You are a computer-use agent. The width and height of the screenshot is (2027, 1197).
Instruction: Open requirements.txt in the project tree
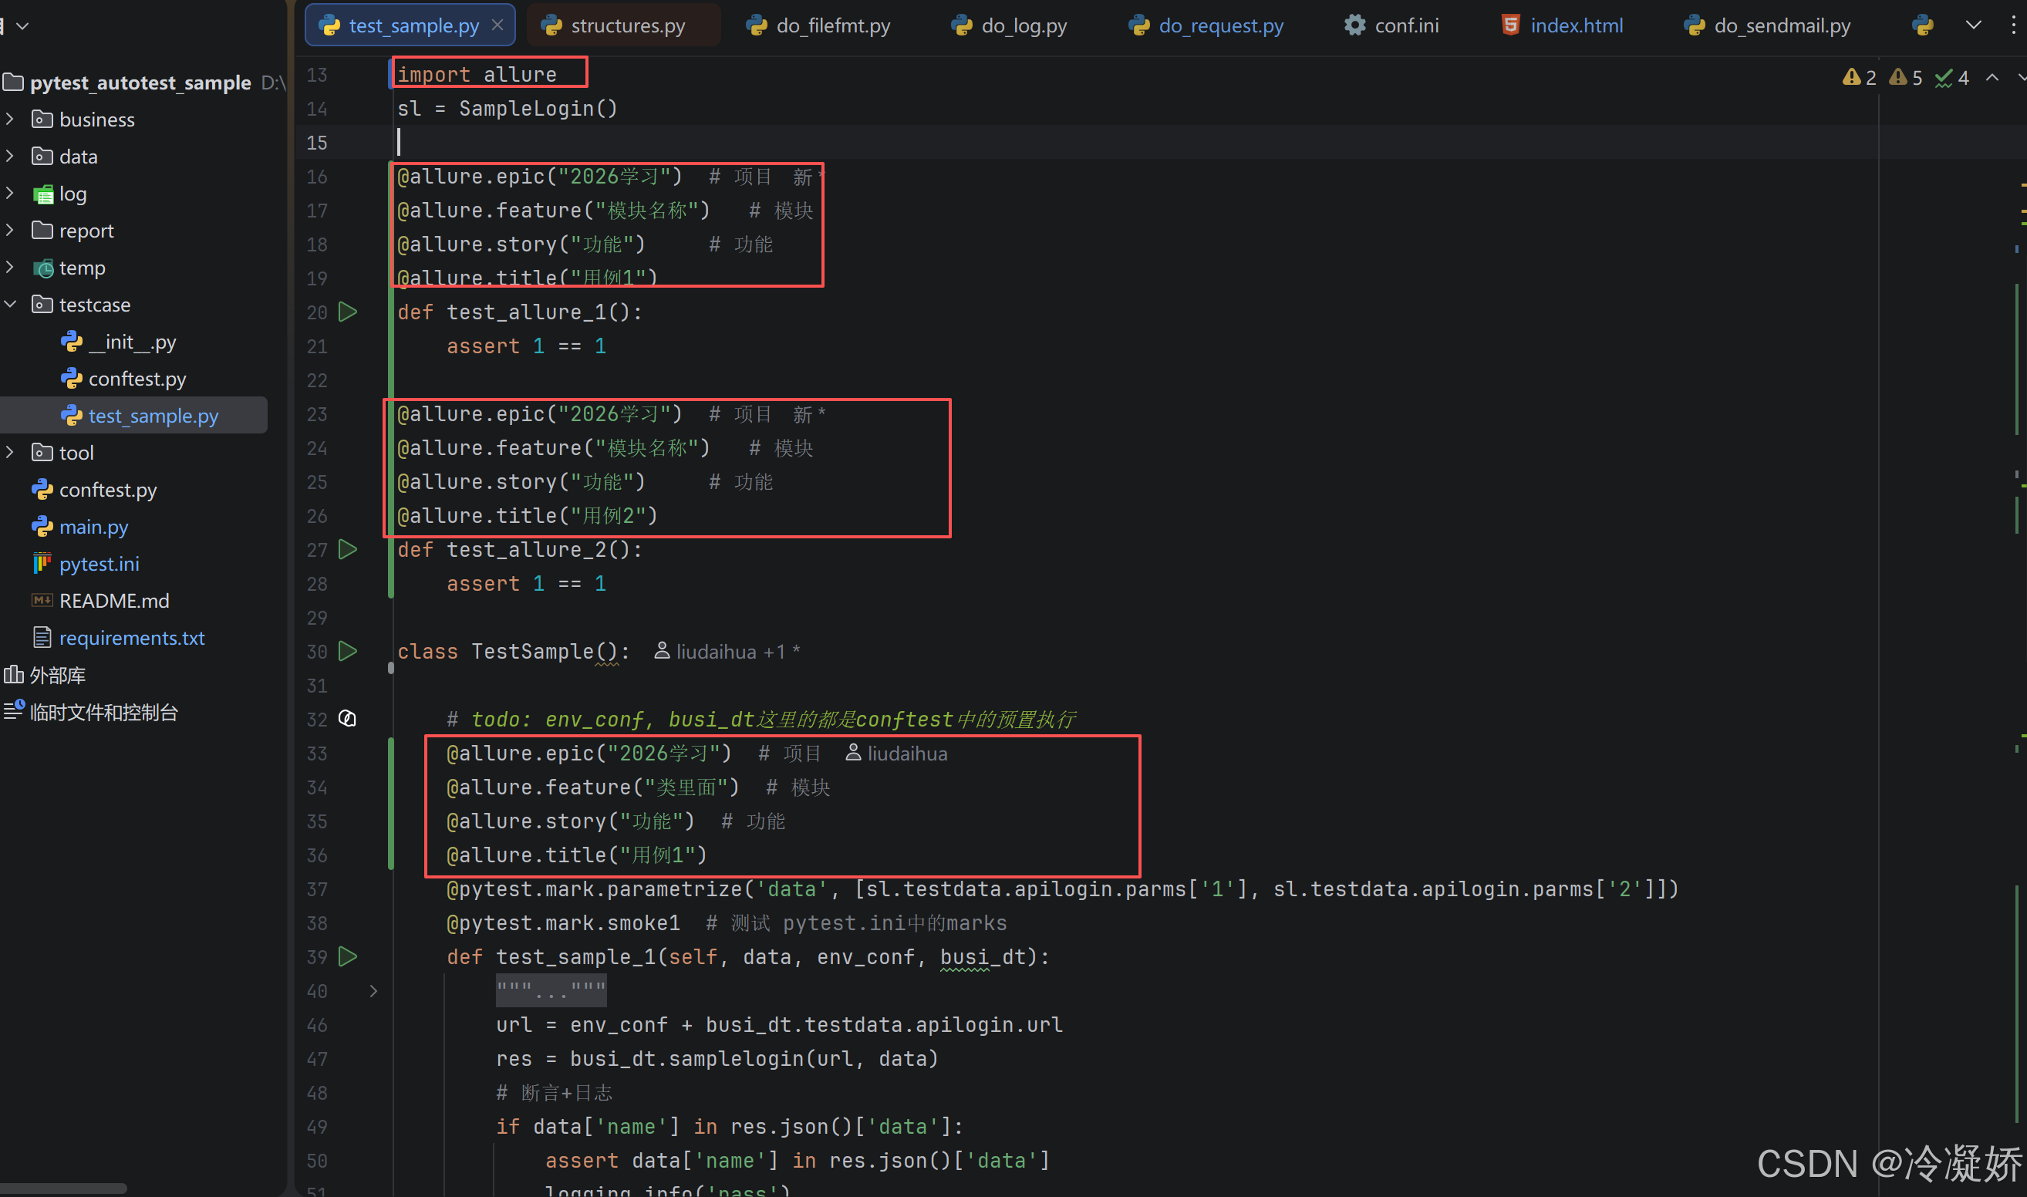[x=131, y=639]
